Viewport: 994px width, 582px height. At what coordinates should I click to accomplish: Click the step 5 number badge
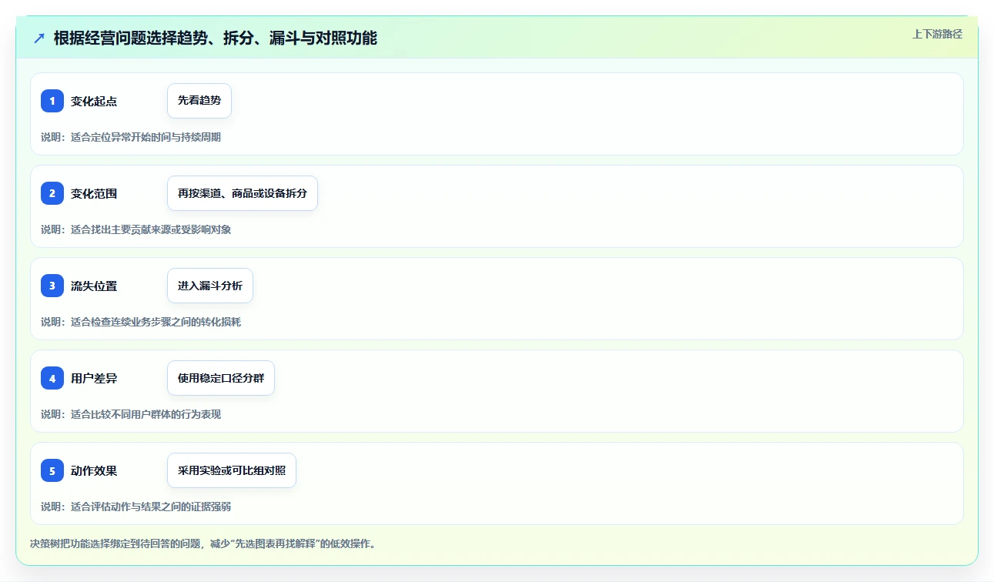coord(52,470)
